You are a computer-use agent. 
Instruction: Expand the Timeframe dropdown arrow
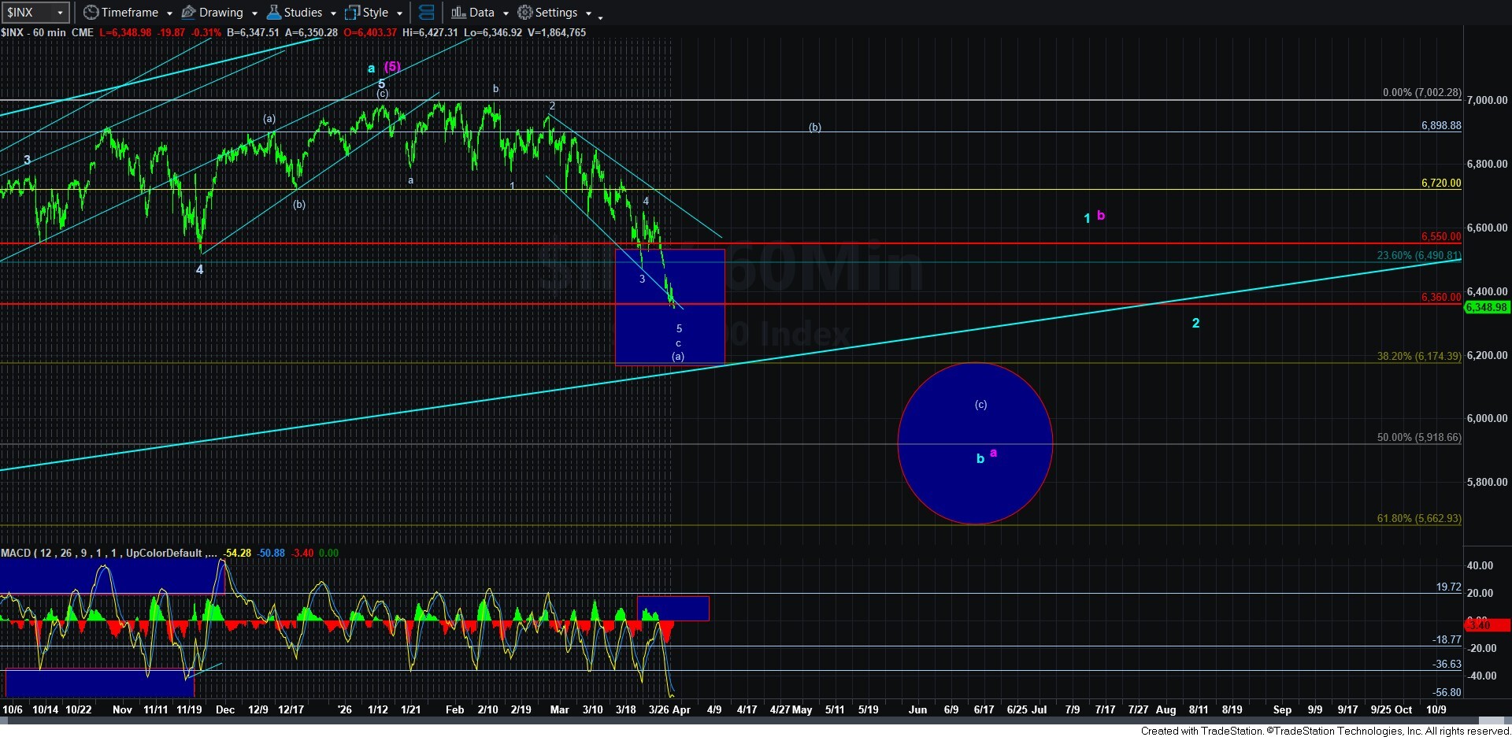[169, 13]
